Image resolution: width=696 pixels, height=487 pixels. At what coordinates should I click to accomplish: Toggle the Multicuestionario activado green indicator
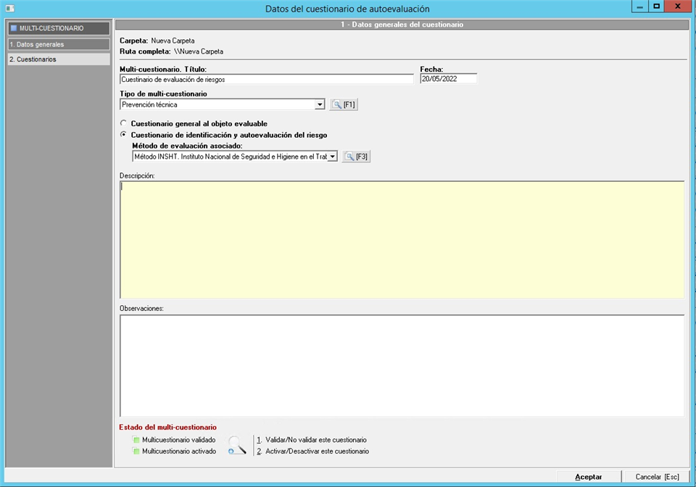136,451
